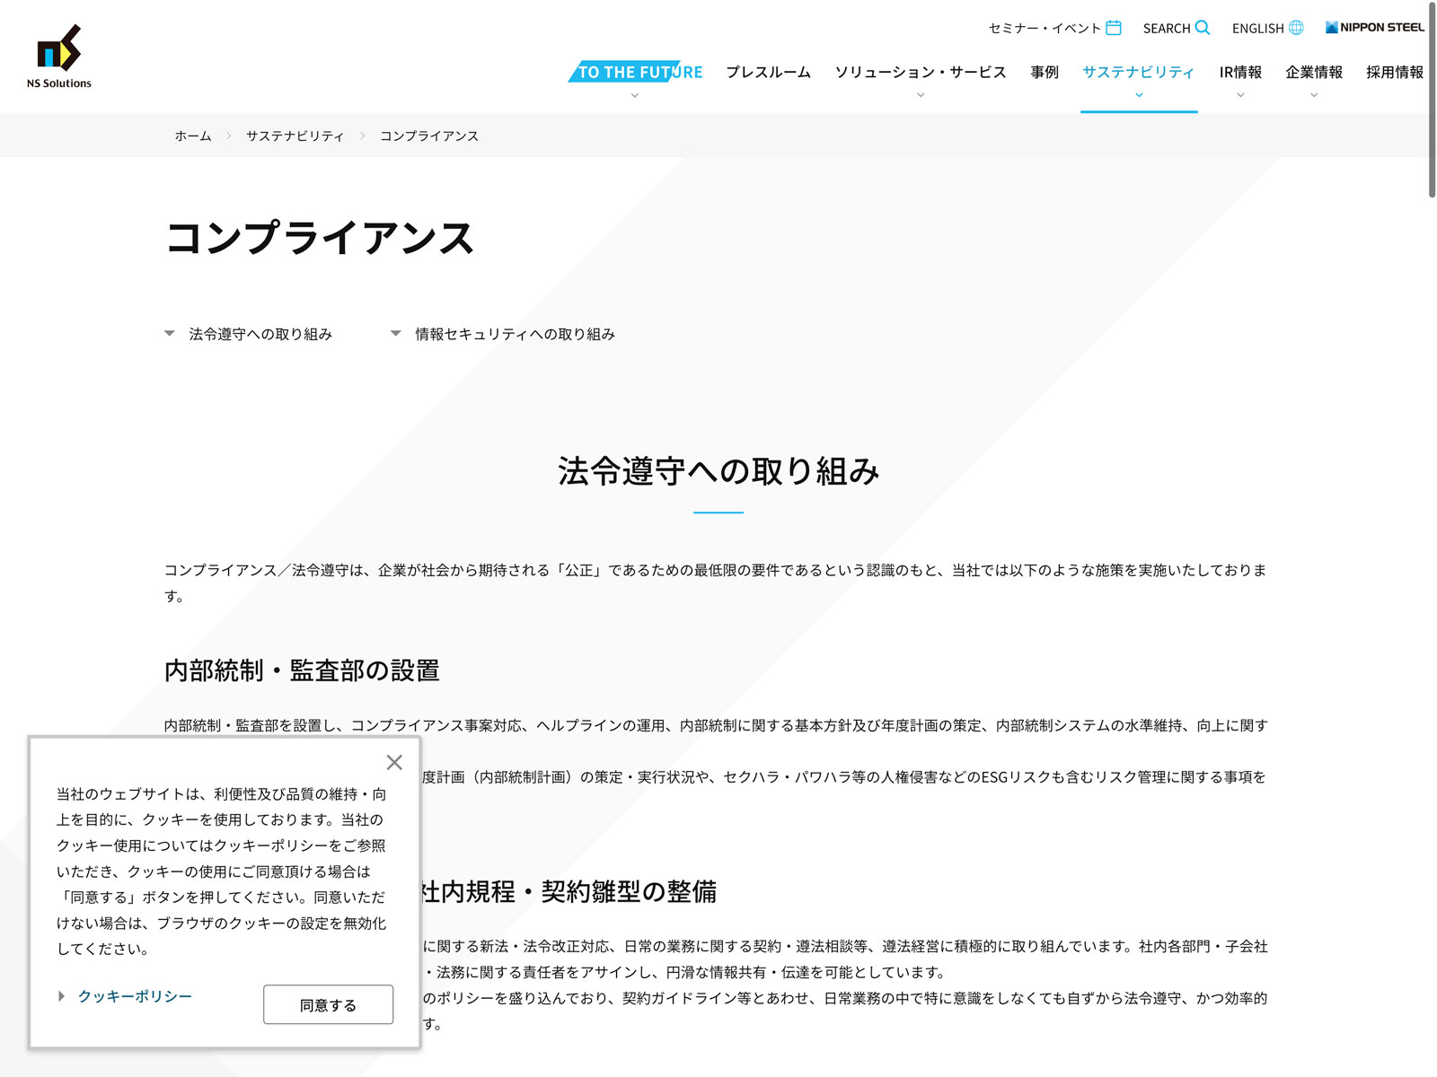This screenshot has width=1437, height=1077.
Task: Jump to 法令遵守への取り組み anchor
Action: (260, 334)
